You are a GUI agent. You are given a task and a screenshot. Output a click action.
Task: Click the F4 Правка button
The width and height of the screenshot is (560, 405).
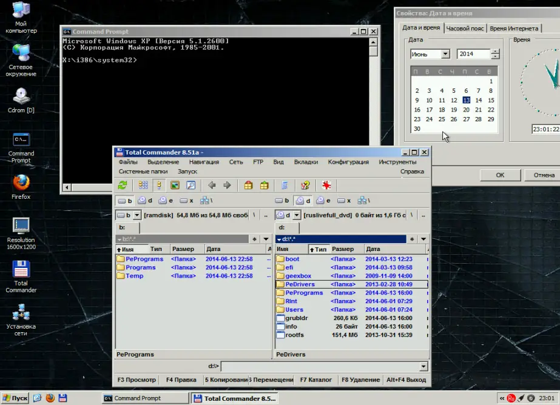tap(181, 380)
